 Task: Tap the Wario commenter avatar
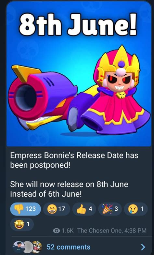point(37,247)
